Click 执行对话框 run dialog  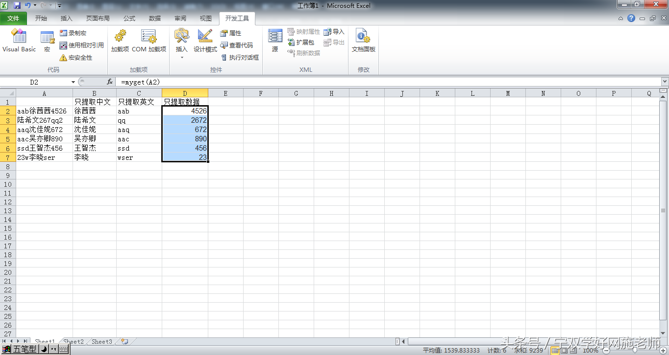coord(240,58)
